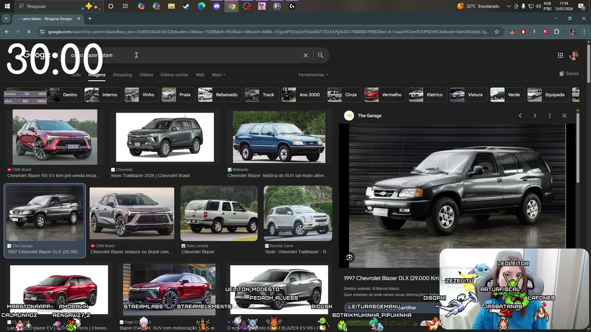
Task: Open Task View on taskbar
Action: click(126, 6)
